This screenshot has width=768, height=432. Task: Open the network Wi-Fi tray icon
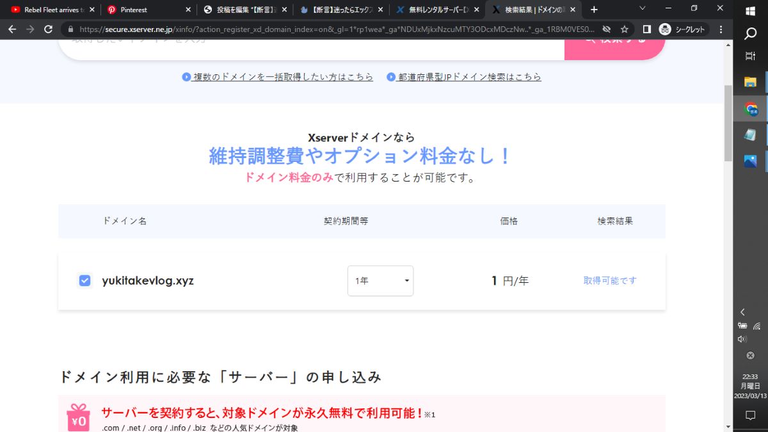[x=756, y=326]
